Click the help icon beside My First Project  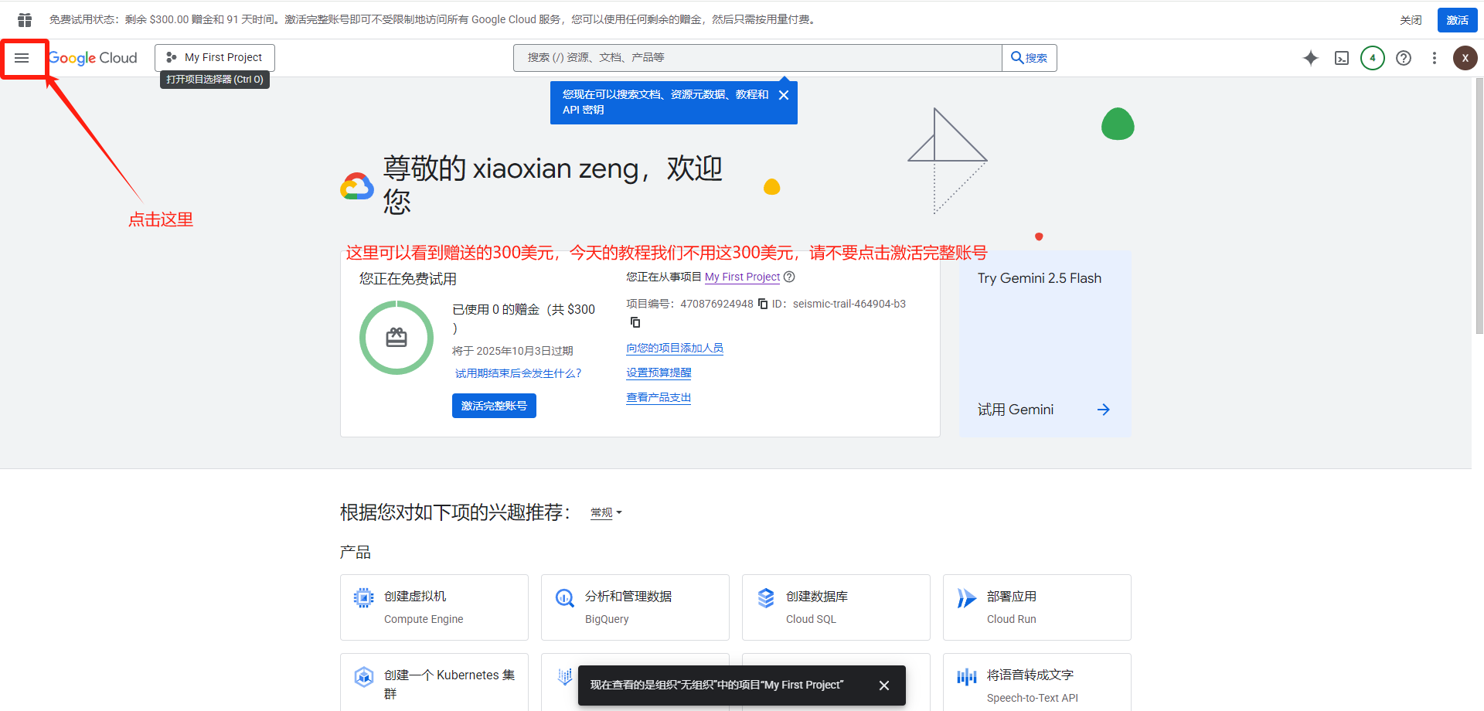coord(789,277)
